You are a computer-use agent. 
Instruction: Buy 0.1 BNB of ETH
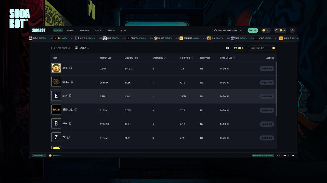tap(267, 96)
